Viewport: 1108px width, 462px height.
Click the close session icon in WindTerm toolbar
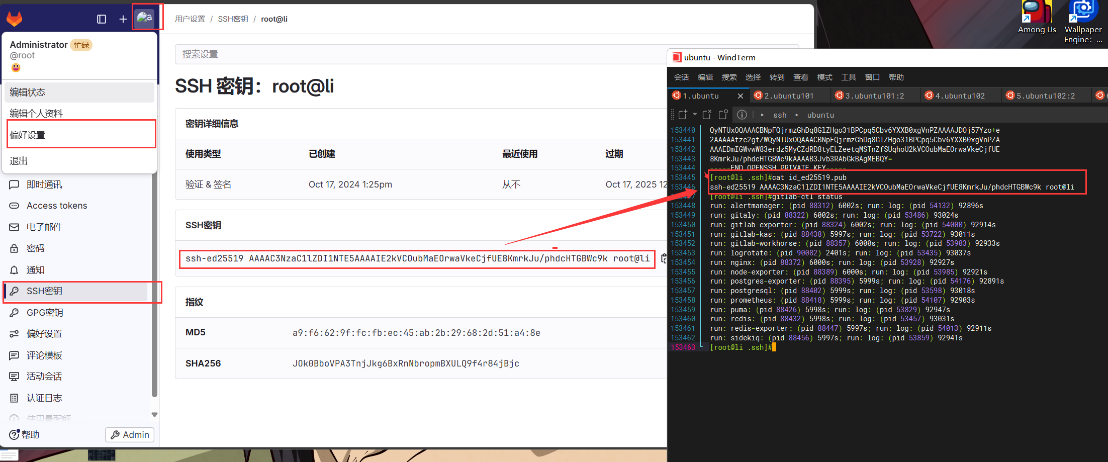707,115
